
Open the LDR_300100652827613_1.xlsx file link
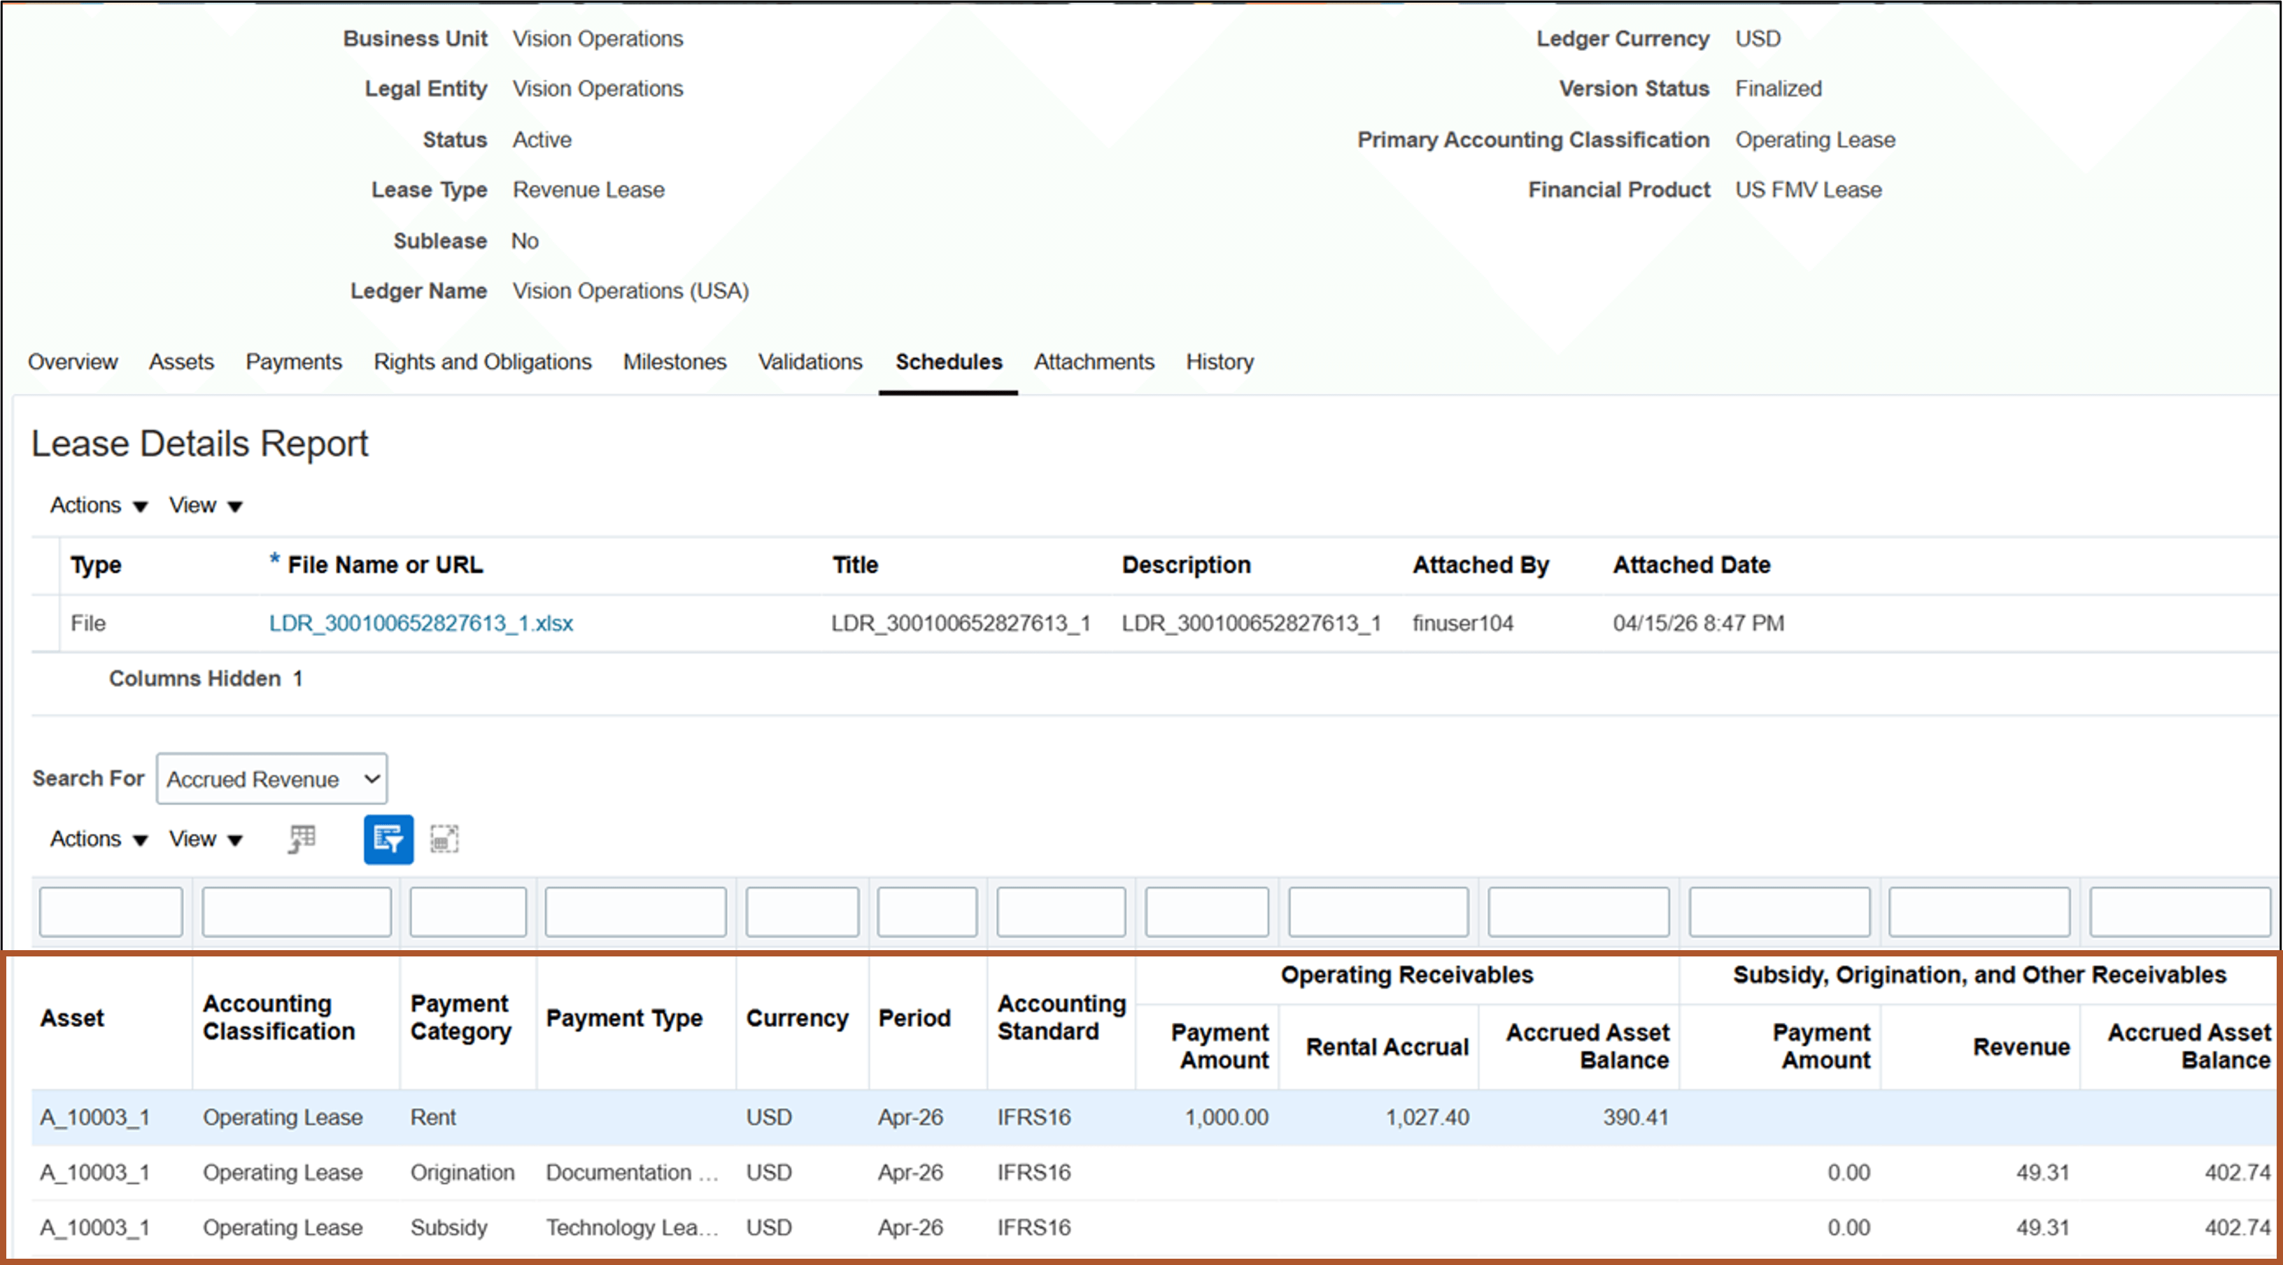coord(421,623)
